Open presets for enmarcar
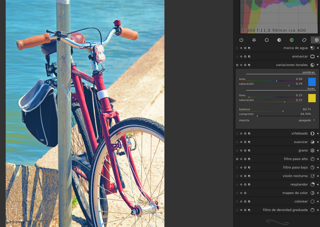Screen dimensions: 320x227 [241, 56]
